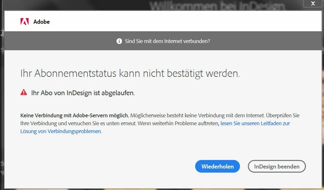Image resolution: width=324 pixels, height=190 pixels.
Task: Click heading Ihr Abonnementstatus kann nicht bestätigt werden
Action: [x=130, y=73]
